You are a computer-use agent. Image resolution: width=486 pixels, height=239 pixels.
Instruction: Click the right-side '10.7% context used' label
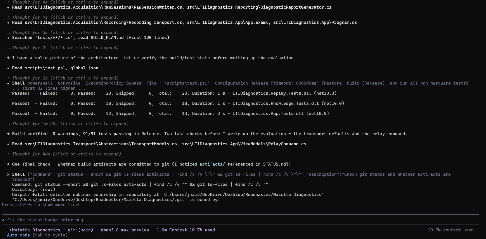pos(451,230)
